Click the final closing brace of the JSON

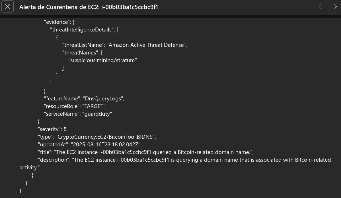[x=20, y=190]
